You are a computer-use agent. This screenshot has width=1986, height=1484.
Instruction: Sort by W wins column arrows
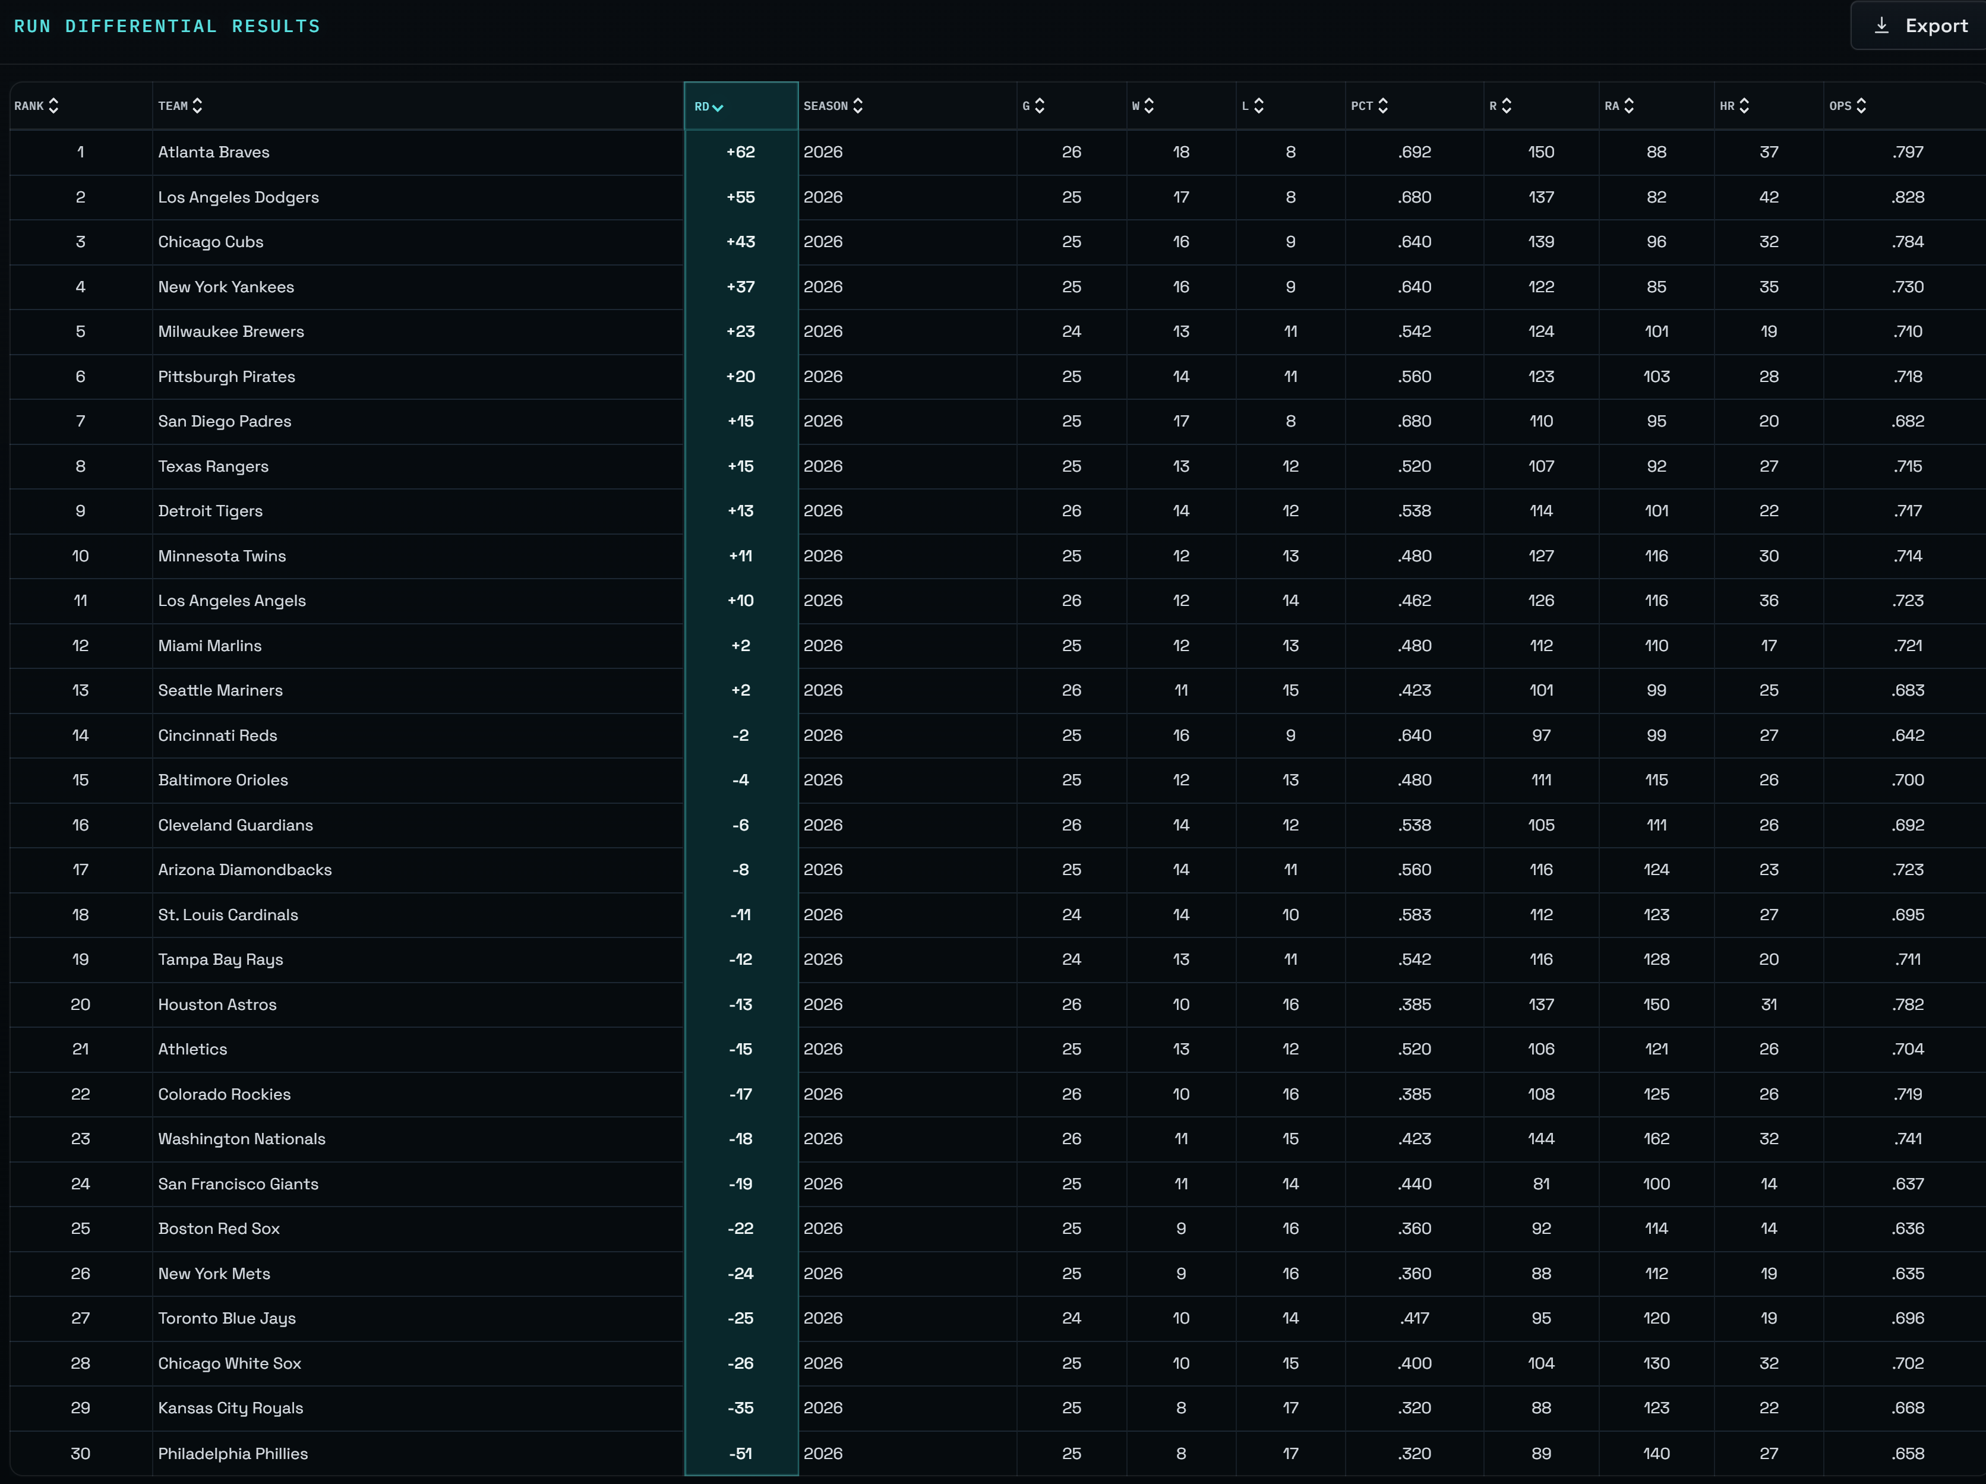point(1149,106)
